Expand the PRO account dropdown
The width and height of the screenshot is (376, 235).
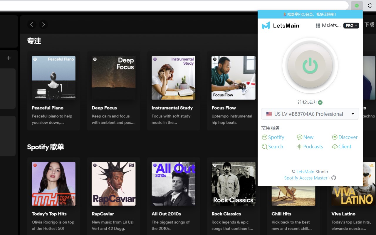pyautogui.click(x=351, y=26)
